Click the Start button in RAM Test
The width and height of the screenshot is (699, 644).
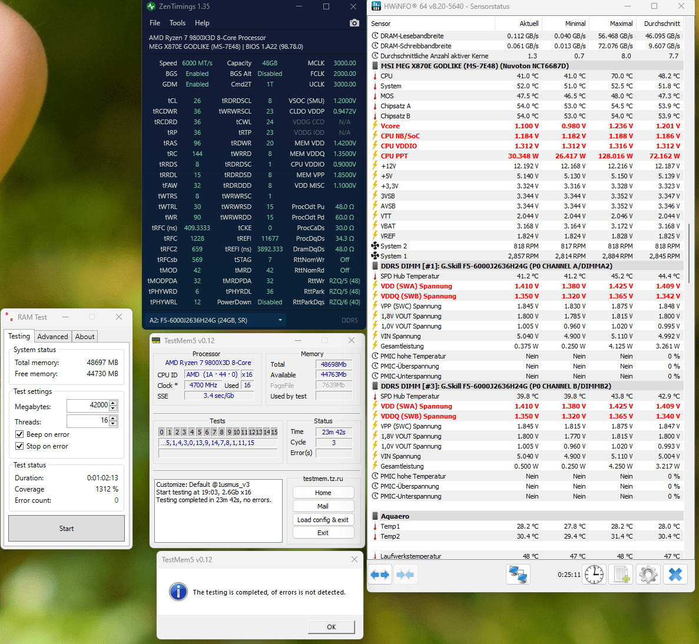67,528
